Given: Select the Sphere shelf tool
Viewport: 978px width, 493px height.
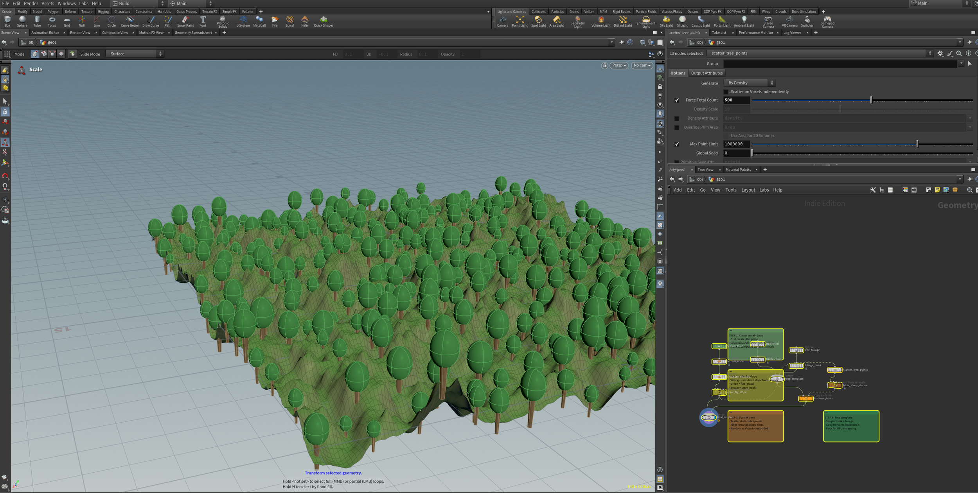Looking at the screenshot, I should click(22, 22).
